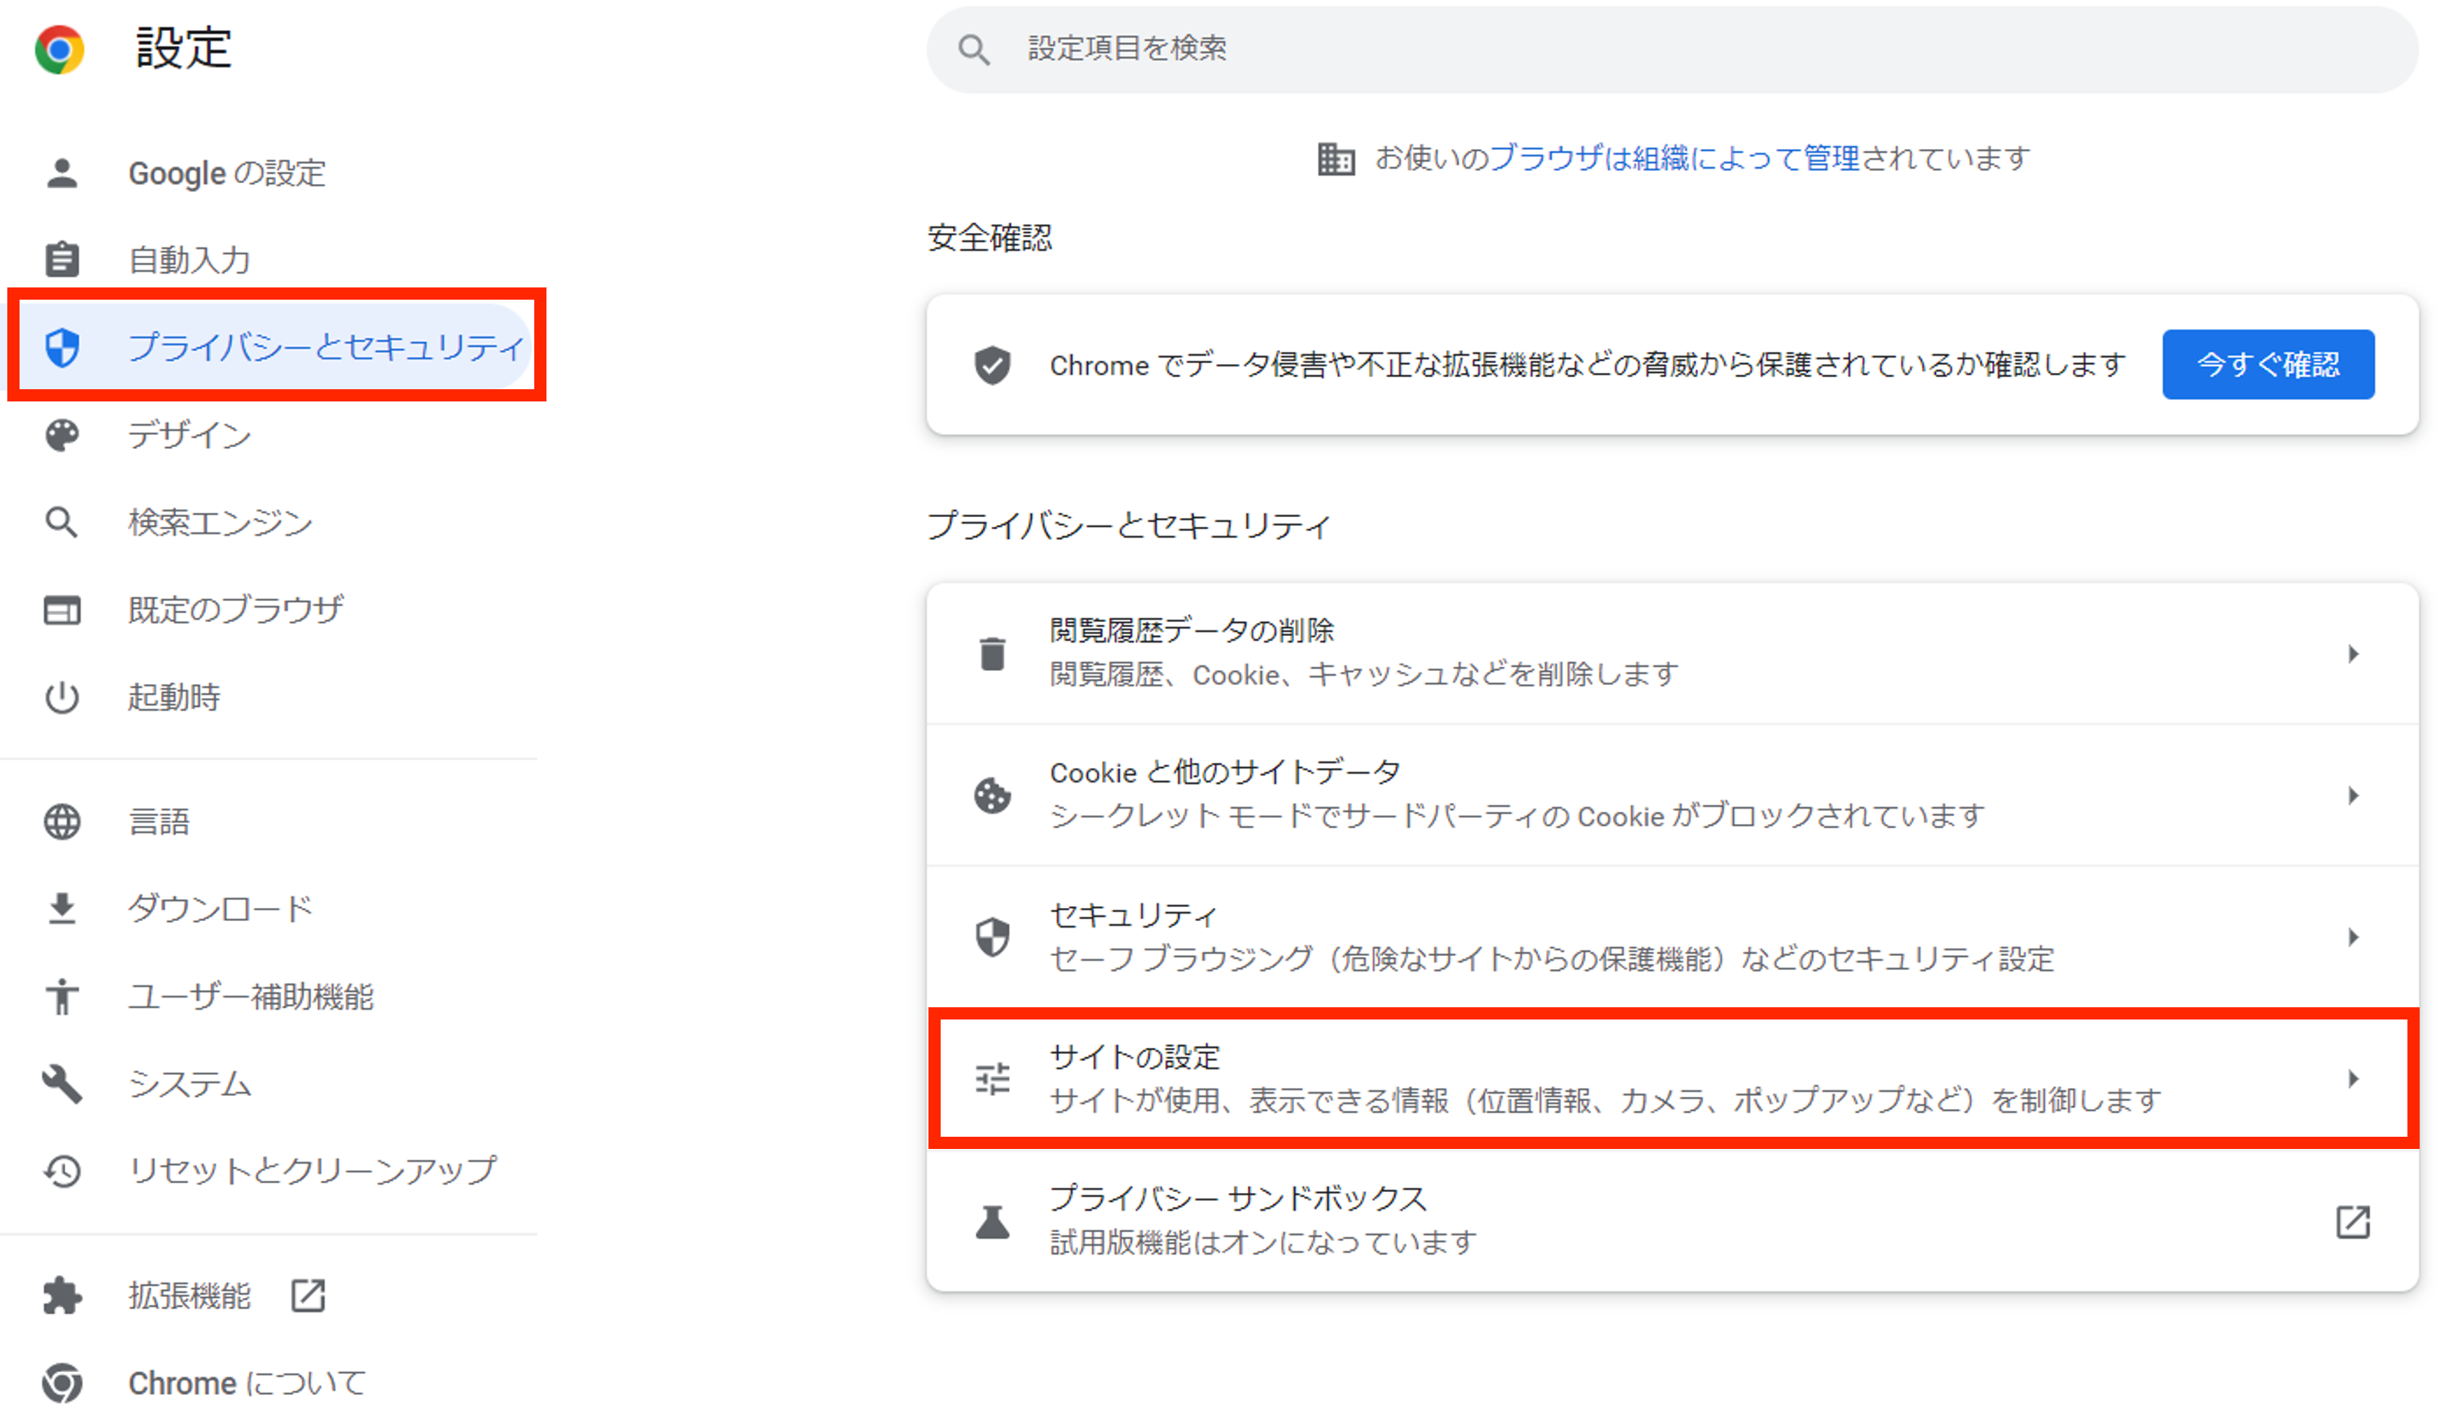Click the 設定 page title
2462x1425 pixels.
tap(184, 49)
